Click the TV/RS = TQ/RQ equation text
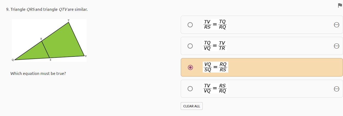The height and width of the screenshot is (116, 343). [215, 25]
